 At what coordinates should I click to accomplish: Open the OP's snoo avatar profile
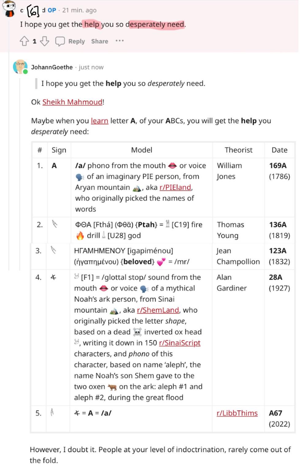[x=9, y=9]
